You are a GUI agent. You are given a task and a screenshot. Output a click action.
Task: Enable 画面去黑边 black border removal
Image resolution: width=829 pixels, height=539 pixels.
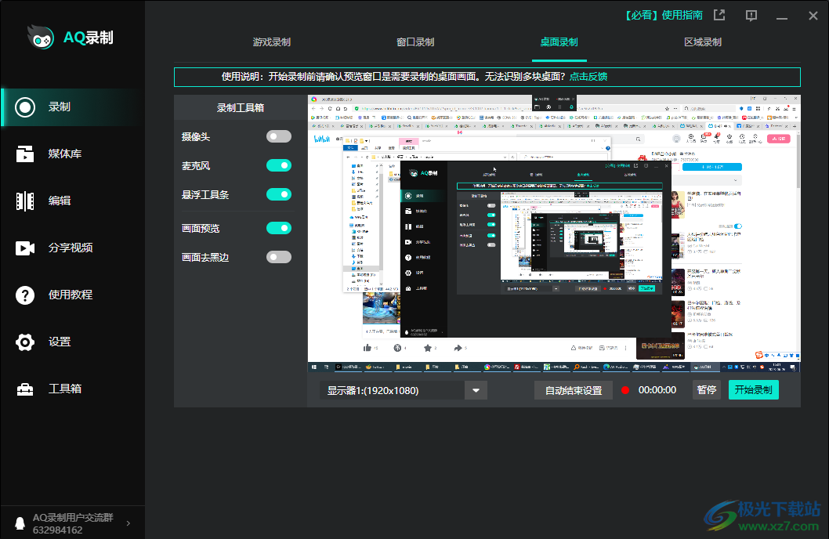click(x=279, y=257)
